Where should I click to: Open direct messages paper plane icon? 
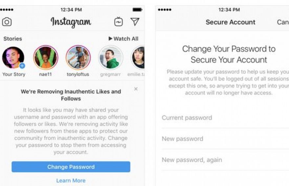[x=135, y=22]
